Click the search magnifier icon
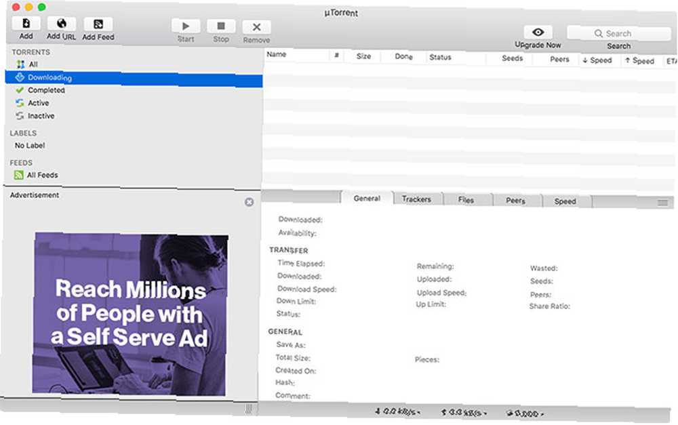 tap(599, 33)
